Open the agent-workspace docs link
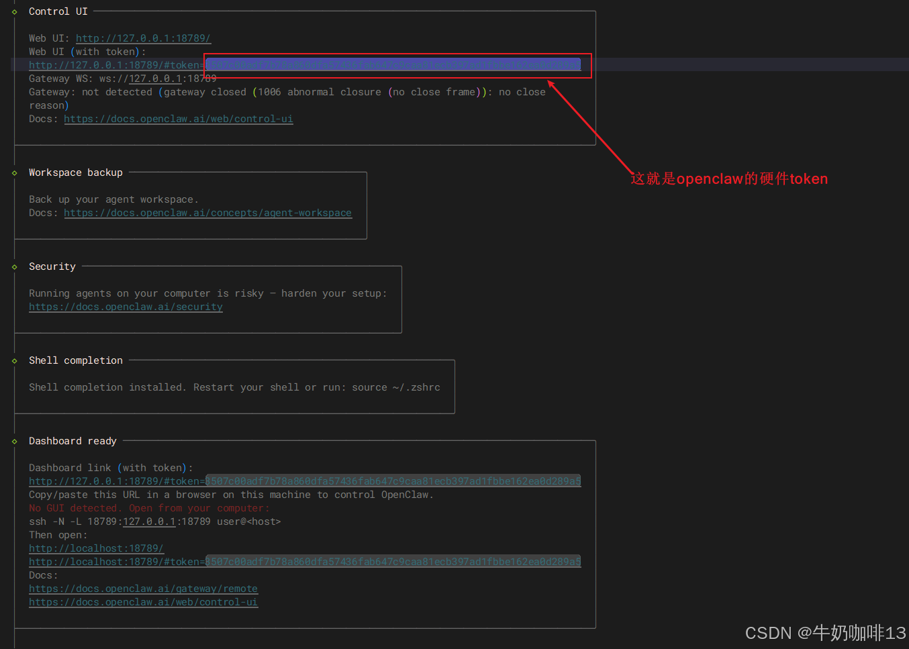The width and height of the screenshot is (909, 649). tap(208, 213)
